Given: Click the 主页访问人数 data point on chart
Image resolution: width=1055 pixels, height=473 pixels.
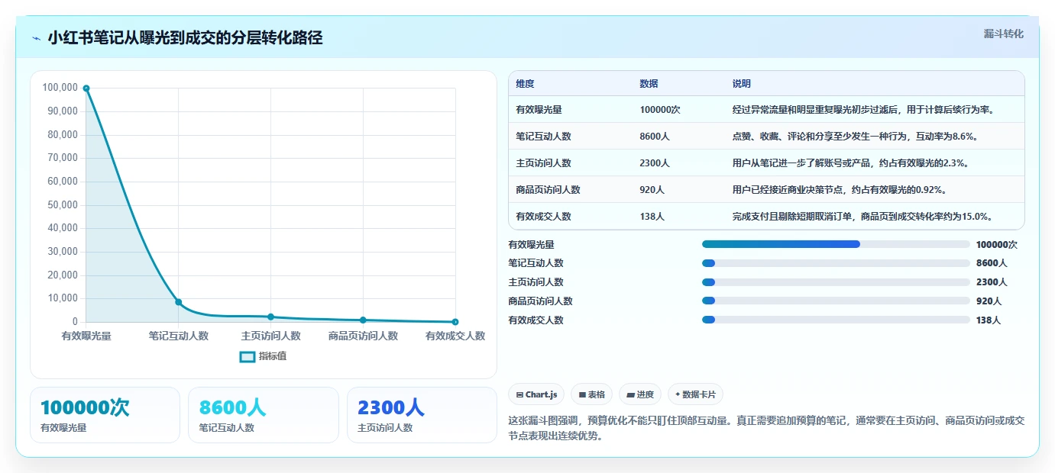Looking at the screenshot, I should point(270,317).
